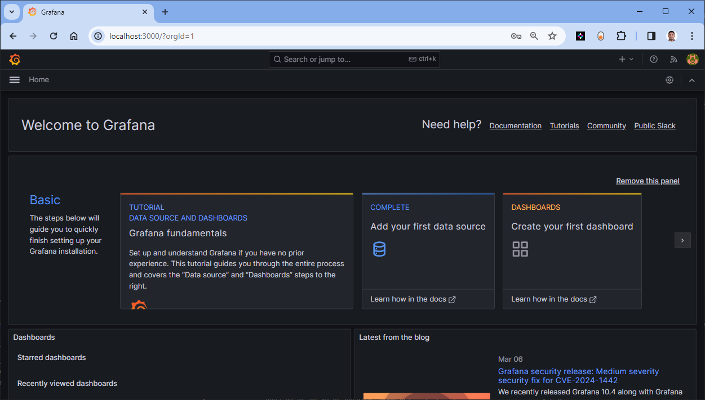Viewport: 705px width, 400px height.
Task: Open Grafana fundamentals tutorial card
Action: point(237,251)
